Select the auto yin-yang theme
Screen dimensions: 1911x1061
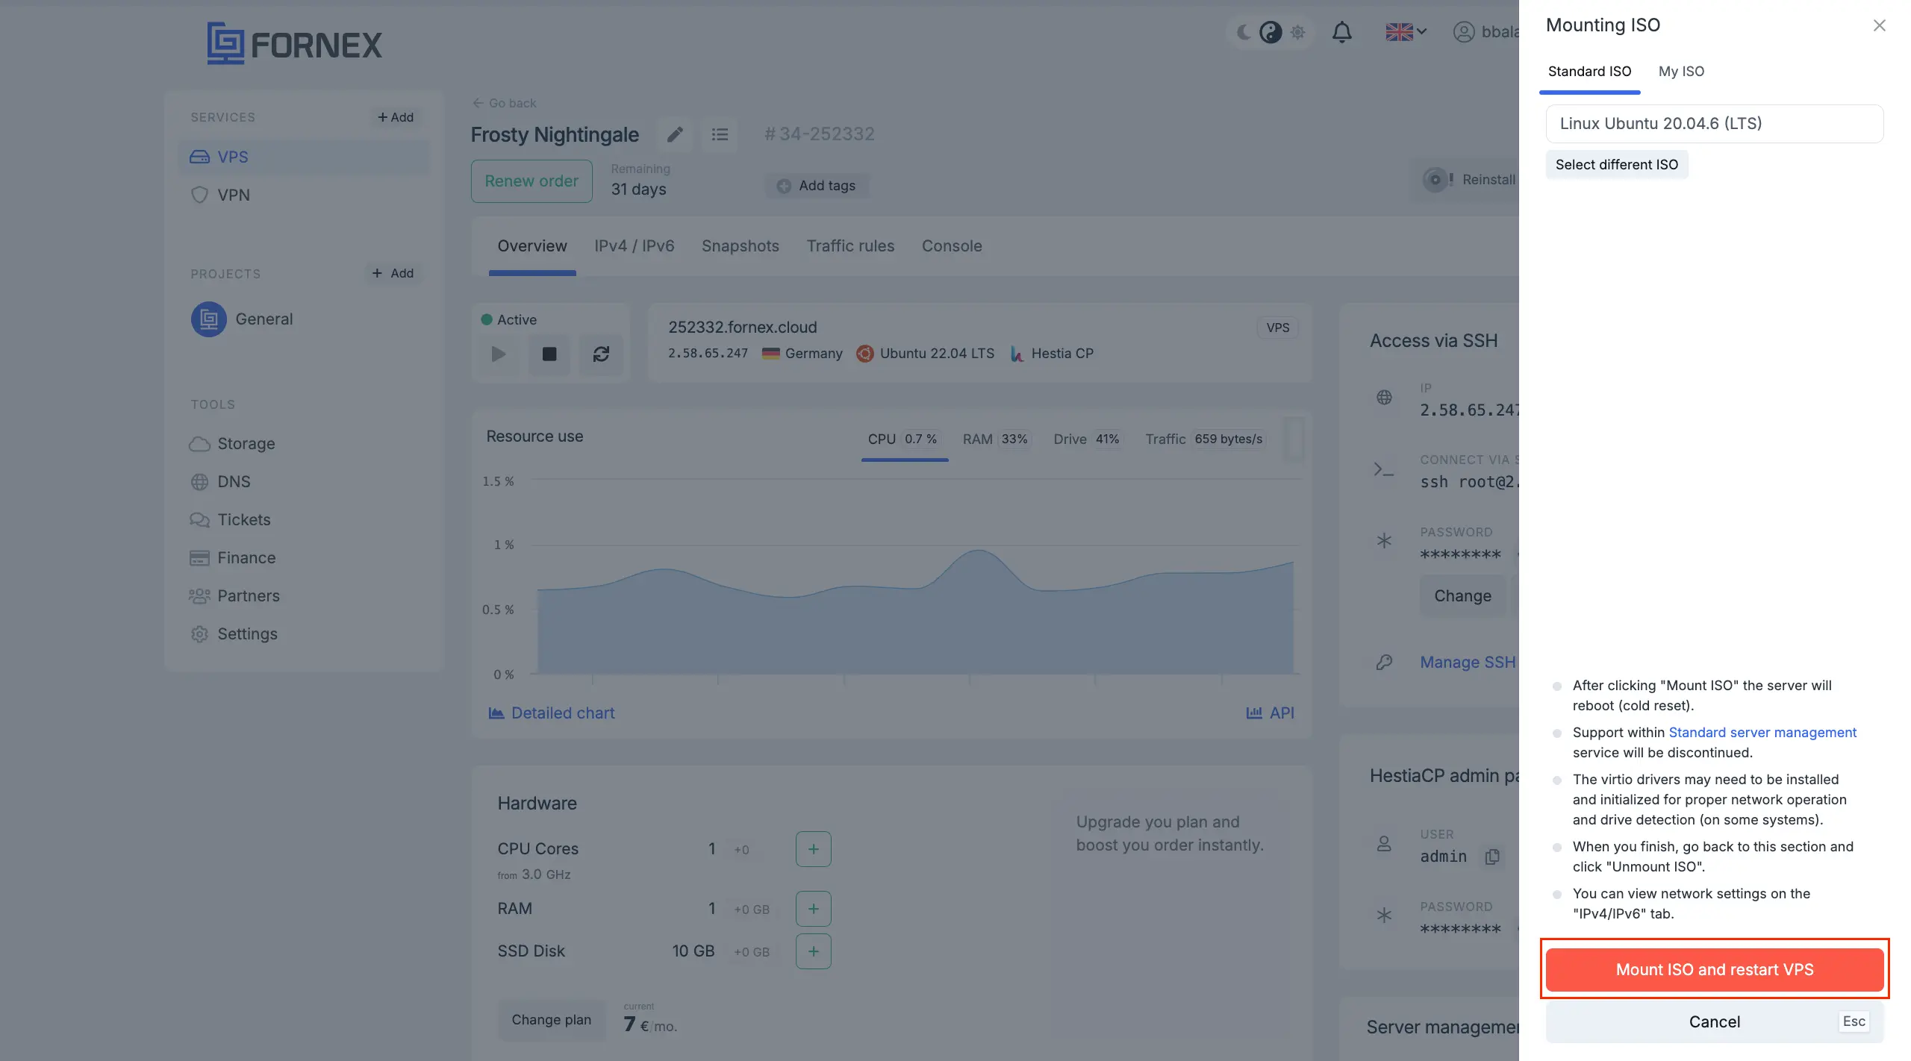point(1271,32)
